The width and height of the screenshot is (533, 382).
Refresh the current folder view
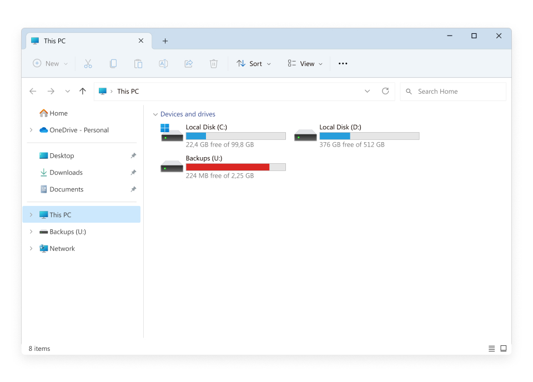(385, 92)
